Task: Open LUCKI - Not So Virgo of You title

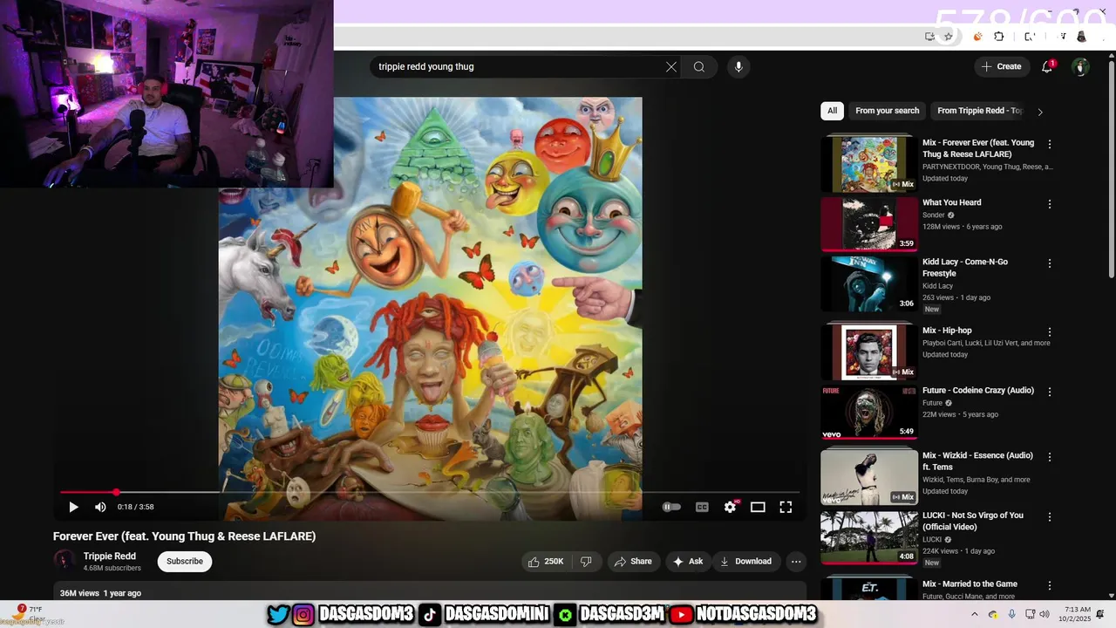Action: click(973, 521)
